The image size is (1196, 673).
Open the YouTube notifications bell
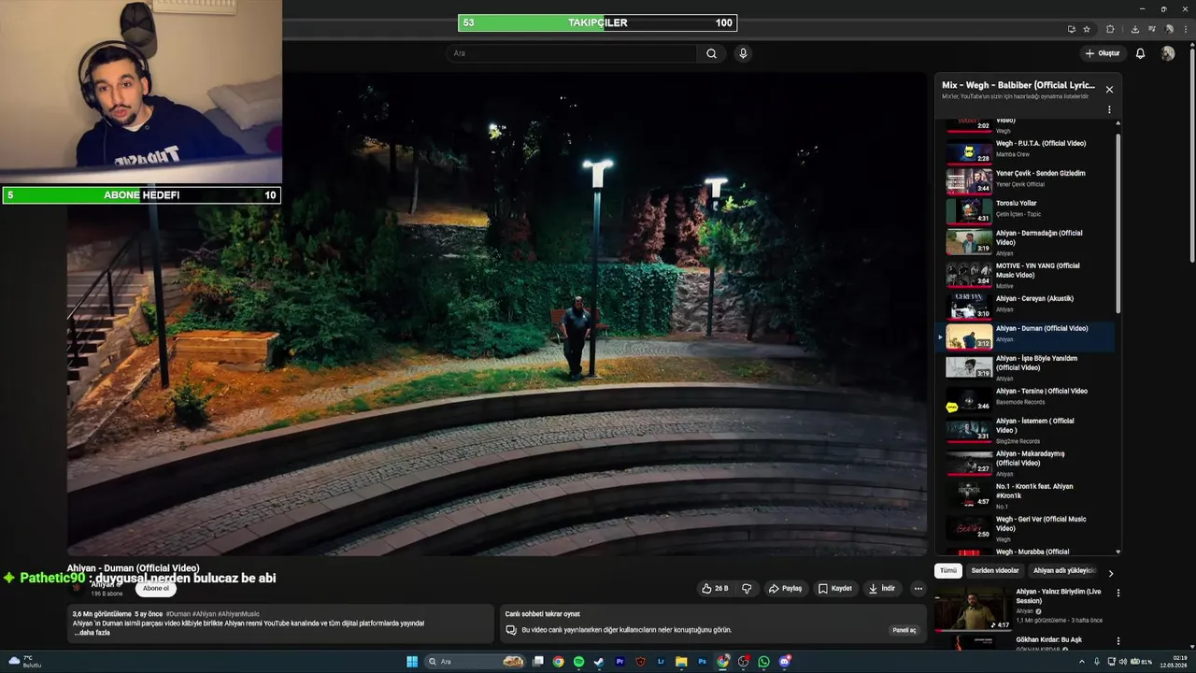[1140, 53]
